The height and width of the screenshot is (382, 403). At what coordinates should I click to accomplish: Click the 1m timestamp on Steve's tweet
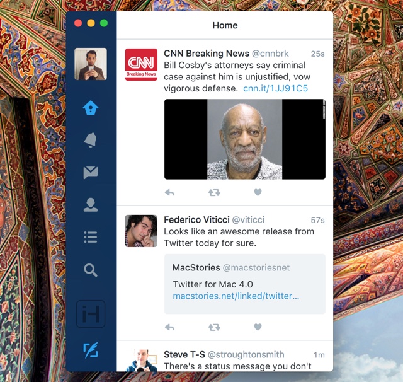(x=319, y=355)
